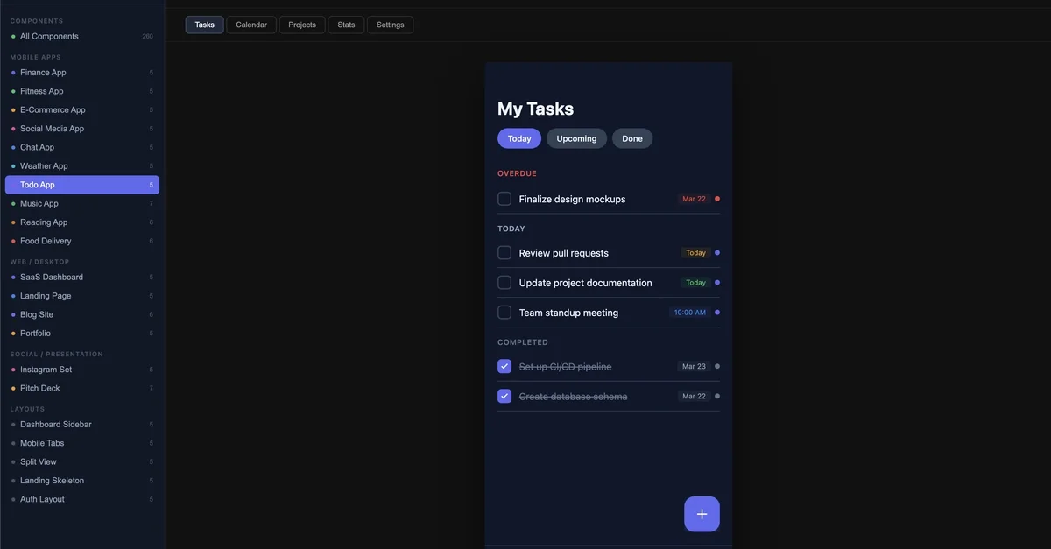The height and width of the screenshot is (549, 1051).
Task: Select the Done filter pill
Action: 632,138
